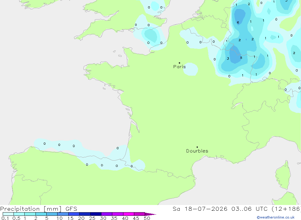This screenshot has height=220, width=301.
Task: Pick the legend swatch between 15 and 20
Action: pyautogui.click(x=74, y=214)
